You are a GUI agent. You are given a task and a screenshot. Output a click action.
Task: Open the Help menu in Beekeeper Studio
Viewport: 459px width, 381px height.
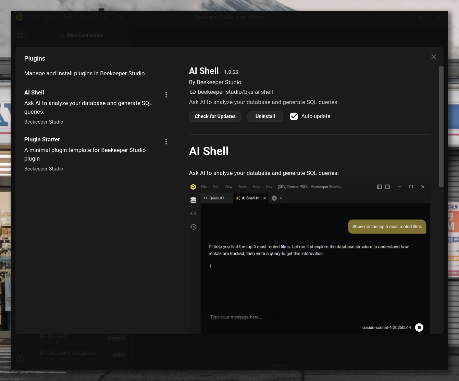pyautogui.click(x=105, y=17)
